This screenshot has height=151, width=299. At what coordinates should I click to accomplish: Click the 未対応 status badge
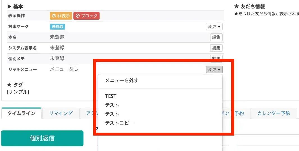(57, 27)
